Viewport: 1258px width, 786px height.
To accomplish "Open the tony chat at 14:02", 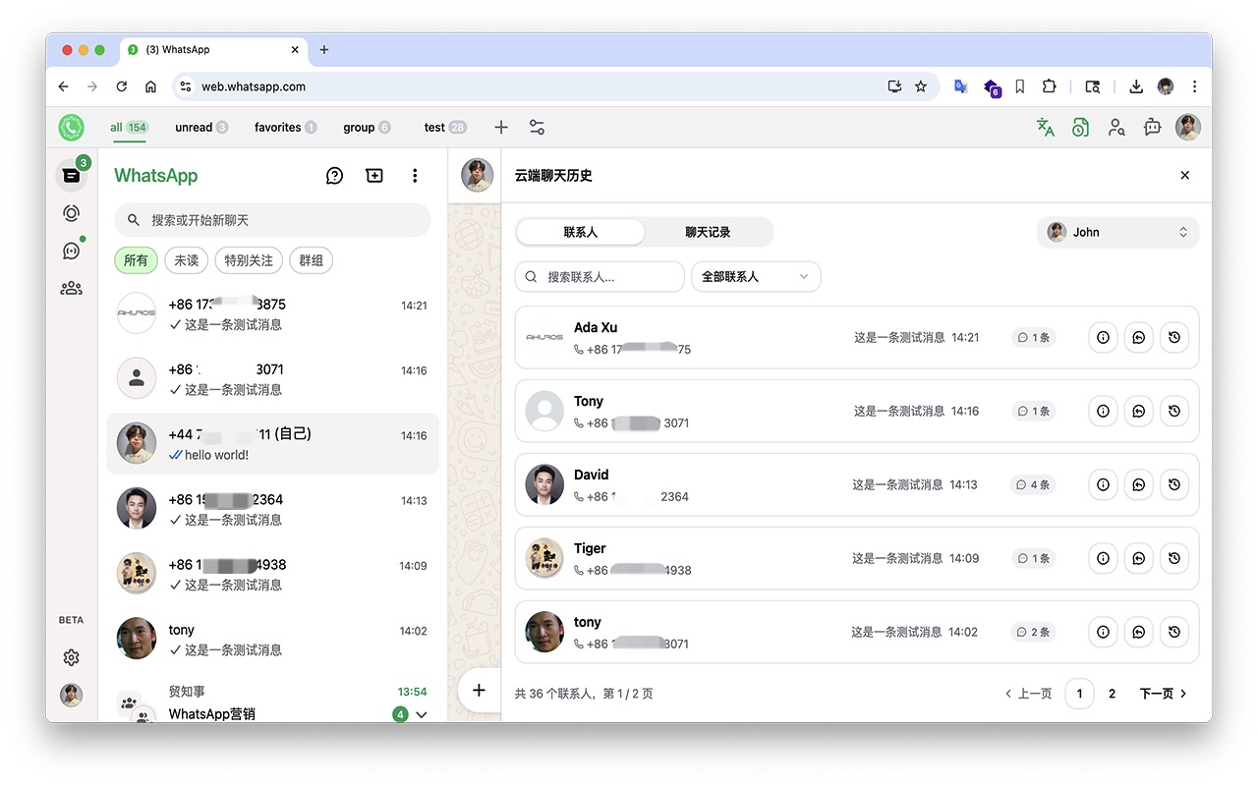I will point(272,639).
